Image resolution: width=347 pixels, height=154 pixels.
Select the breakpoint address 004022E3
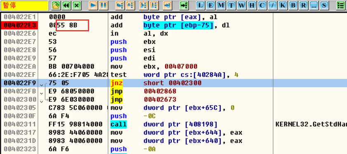[19, 25]
